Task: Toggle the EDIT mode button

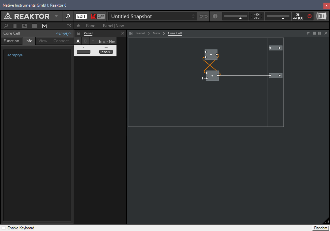Action: tap(81, 16)
